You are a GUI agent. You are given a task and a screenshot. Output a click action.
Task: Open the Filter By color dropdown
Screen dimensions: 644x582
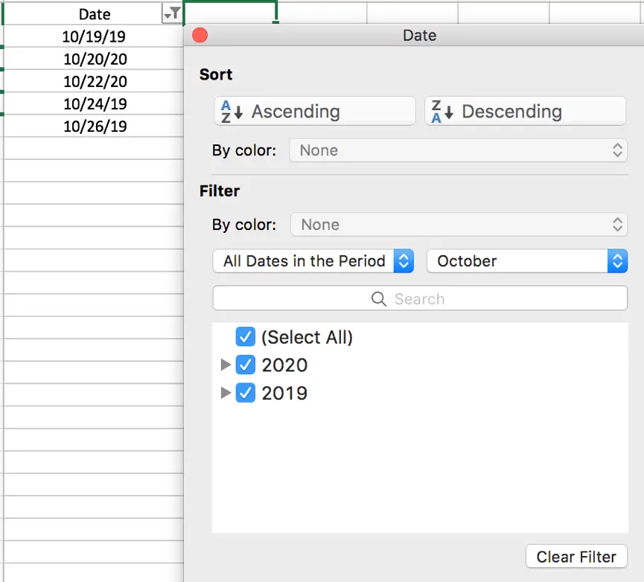coord(459,225)
